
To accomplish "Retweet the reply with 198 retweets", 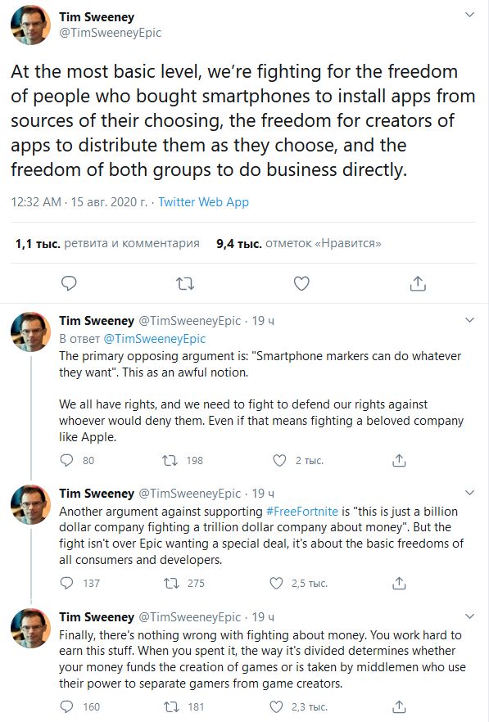I will coord(170,460).
